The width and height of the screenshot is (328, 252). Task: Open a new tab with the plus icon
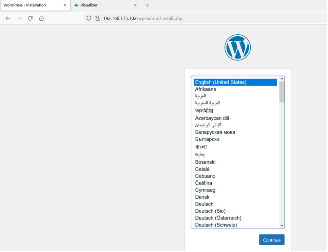point(147,5)
